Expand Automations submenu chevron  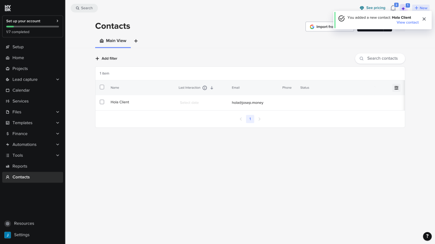58,144
